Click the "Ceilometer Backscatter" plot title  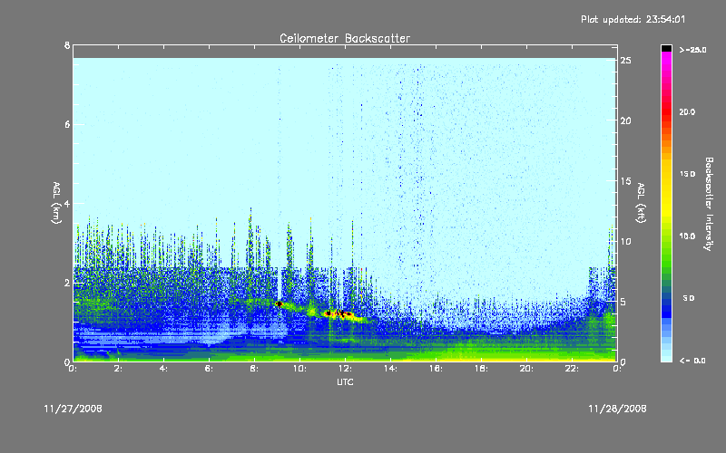pos(345,38)
